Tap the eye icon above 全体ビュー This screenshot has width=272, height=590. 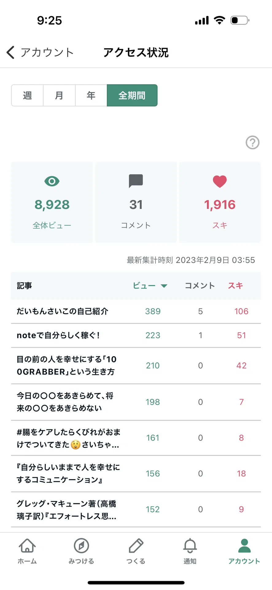click(x=52, y=181)
